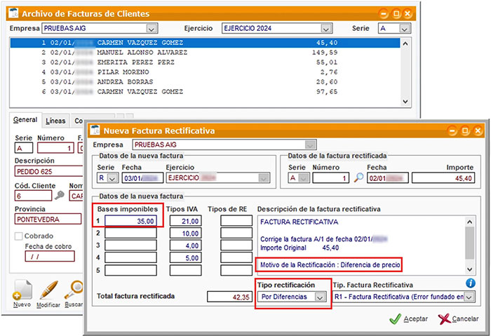The width and height of the screenshot is (491, 336).
Task: Switch to the General tab
Action: pyautogui.click(x=25, y=120)
